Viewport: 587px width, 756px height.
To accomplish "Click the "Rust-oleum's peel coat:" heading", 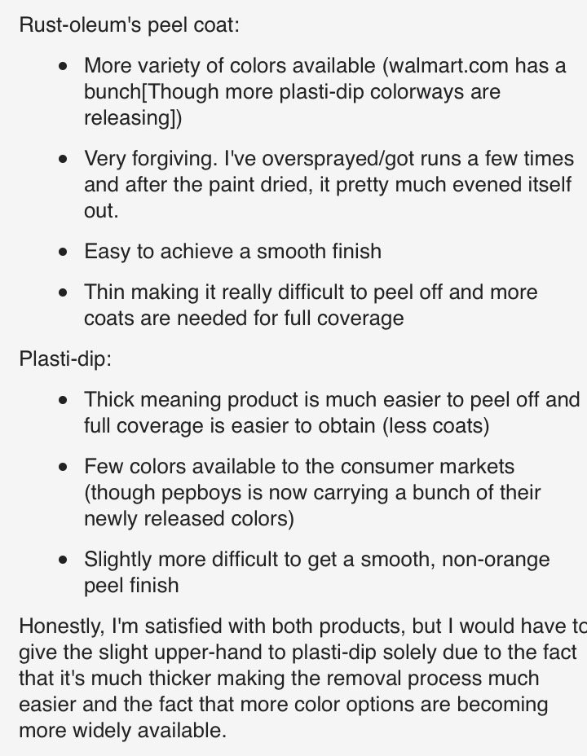I will [130, 24].
